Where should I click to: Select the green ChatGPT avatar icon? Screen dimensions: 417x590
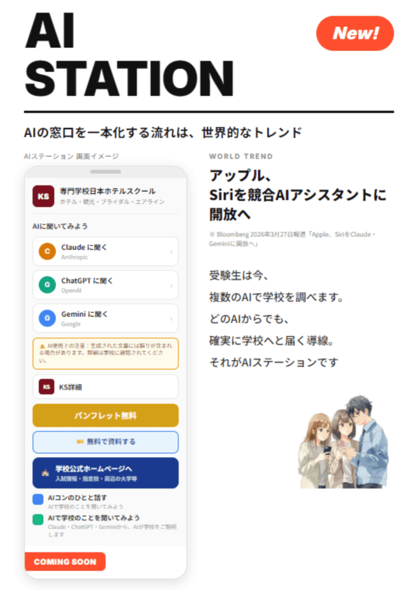47,285
